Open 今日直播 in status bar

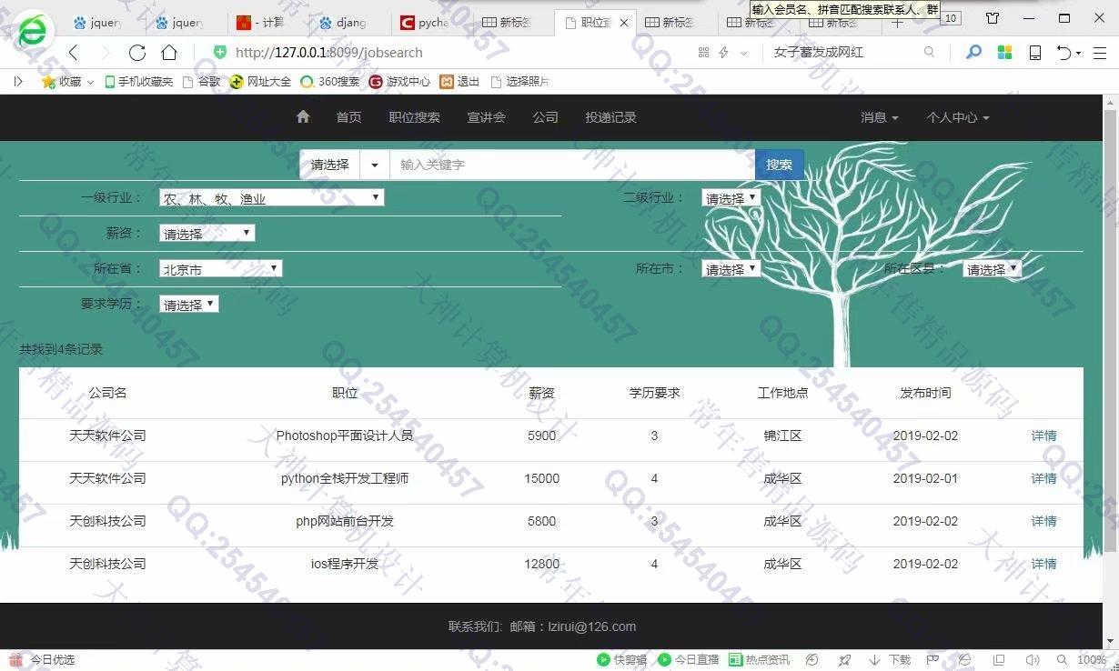pyautogui.click(x=689, y=660)
